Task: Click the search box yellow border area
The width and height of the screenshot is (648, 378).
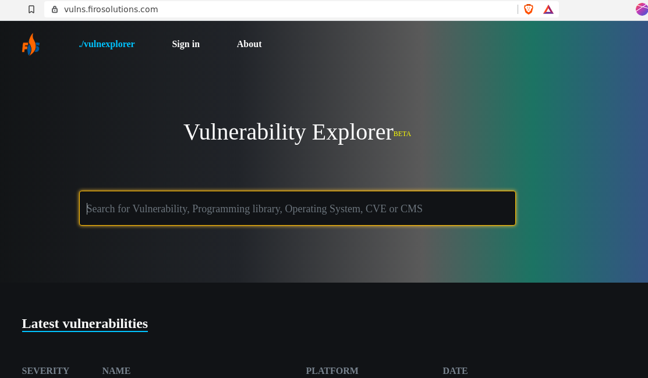Action: pyautogui.click(x=297, y=192)
